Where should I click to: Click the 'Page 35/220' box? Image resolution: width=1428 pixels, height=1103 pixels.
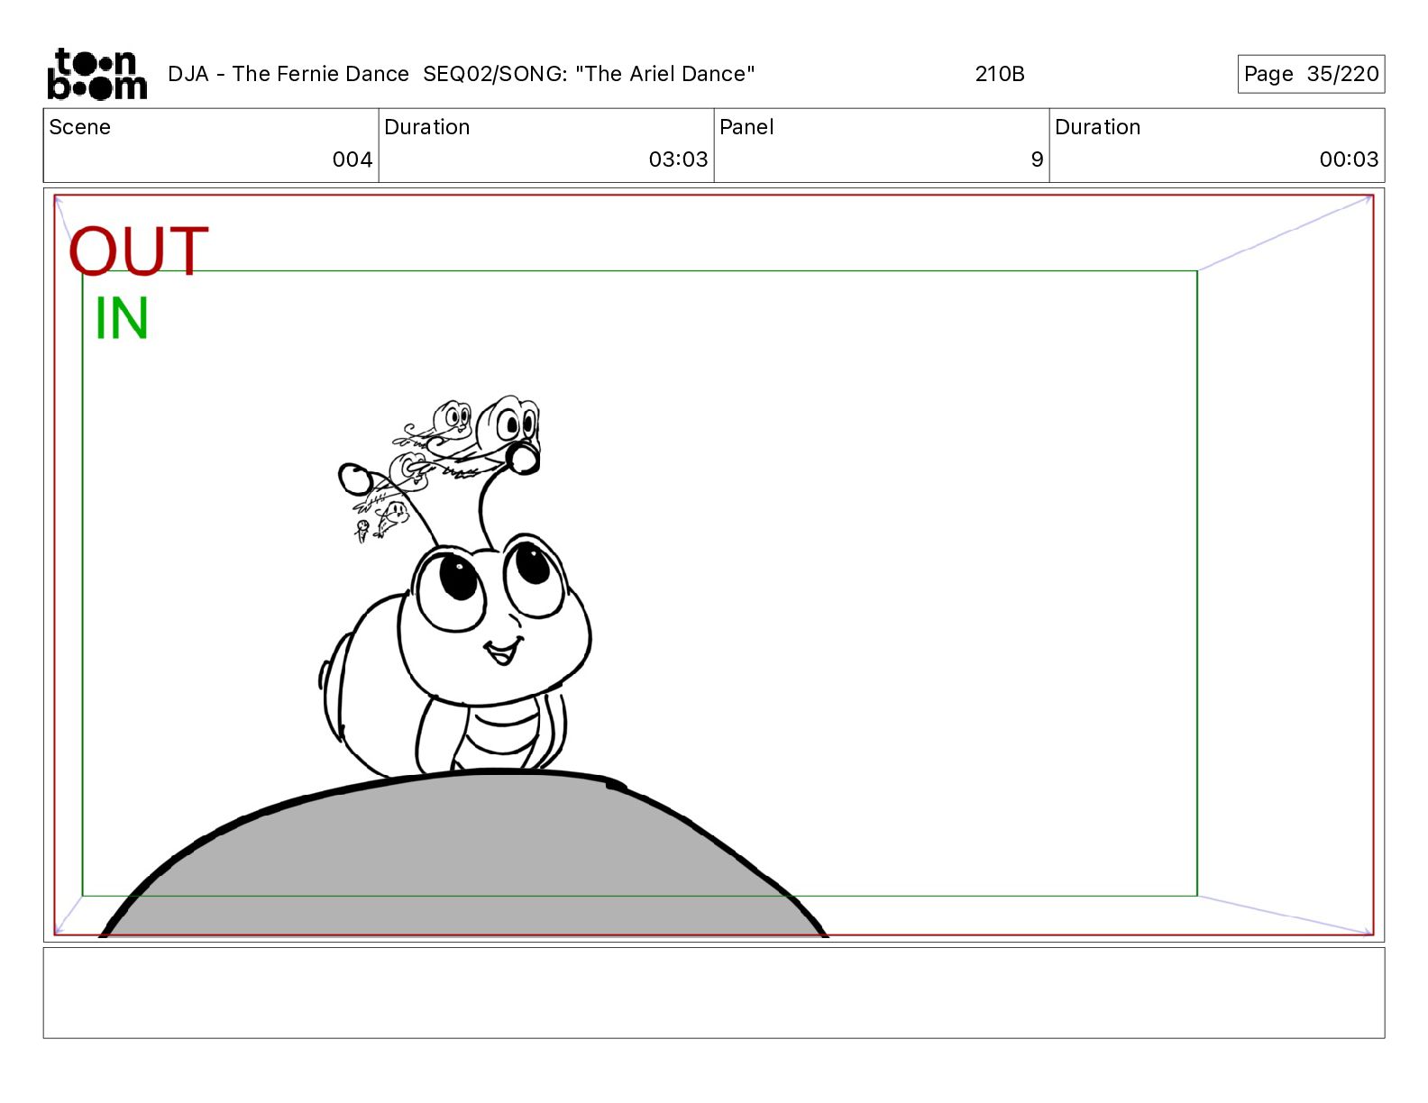[x=1311, y=74]
